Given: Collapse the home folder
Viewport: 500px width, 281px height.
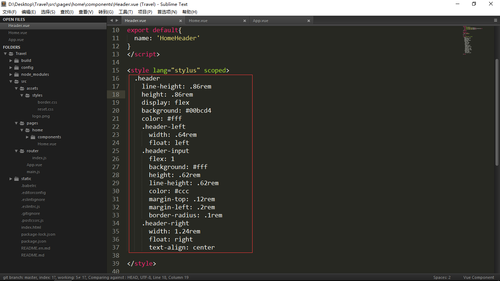Looking at the screenshot, I should tap(22, 130).
